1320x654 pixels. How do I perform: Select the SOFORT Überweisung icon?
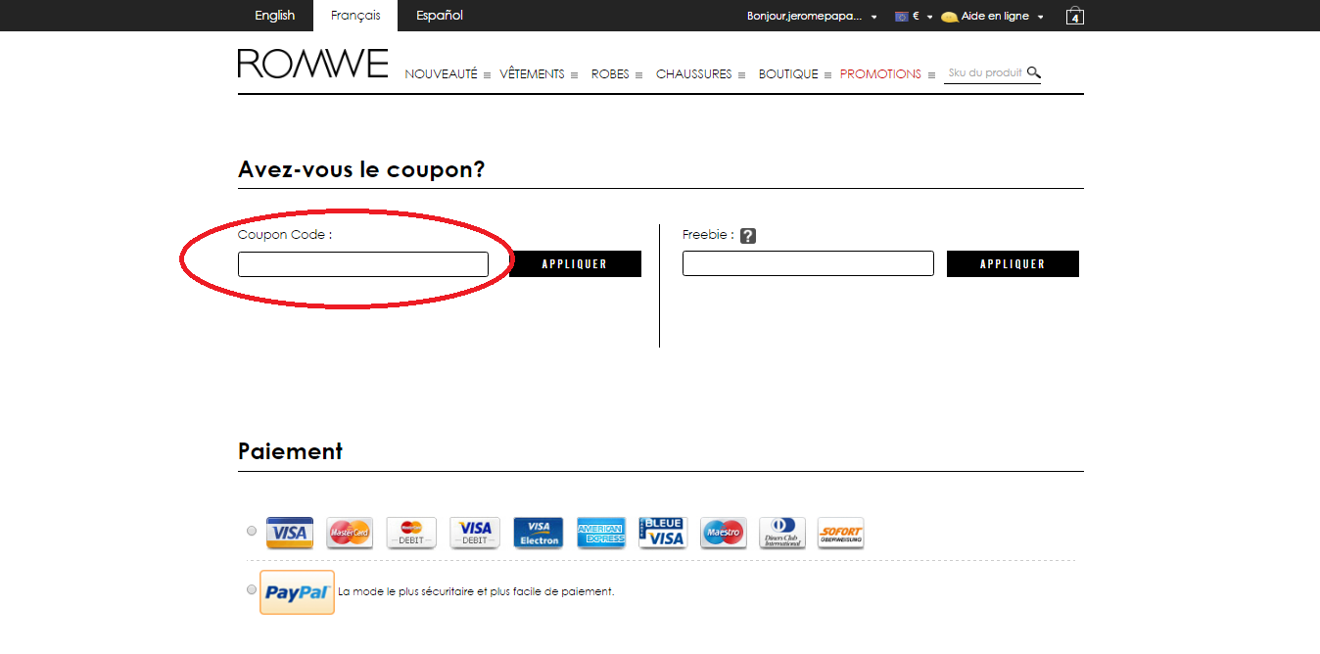(x=840, y=532)
